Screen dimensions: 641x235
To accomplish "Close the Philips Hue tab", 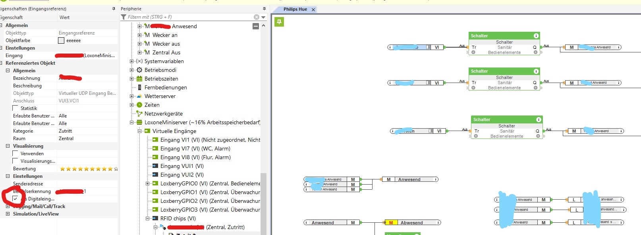I will coord(313,10).
